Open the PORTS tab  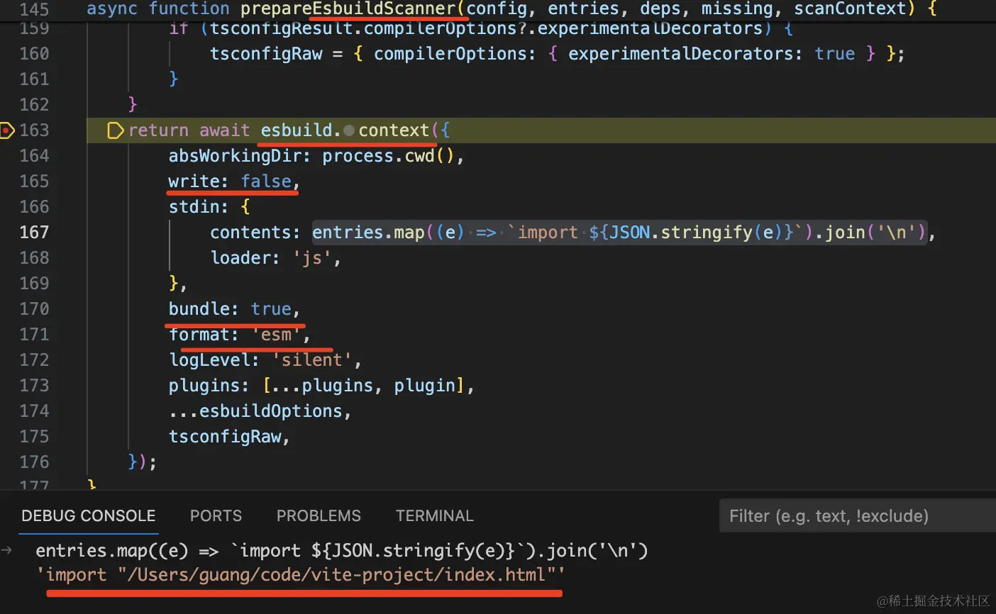click(216, 516)
